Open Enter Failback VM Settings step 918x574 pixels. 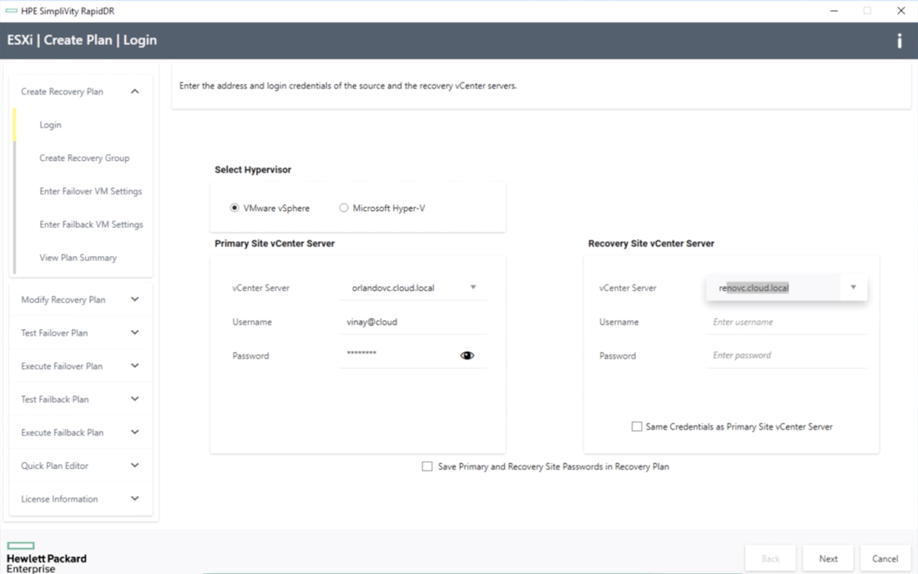coord(91,224)
